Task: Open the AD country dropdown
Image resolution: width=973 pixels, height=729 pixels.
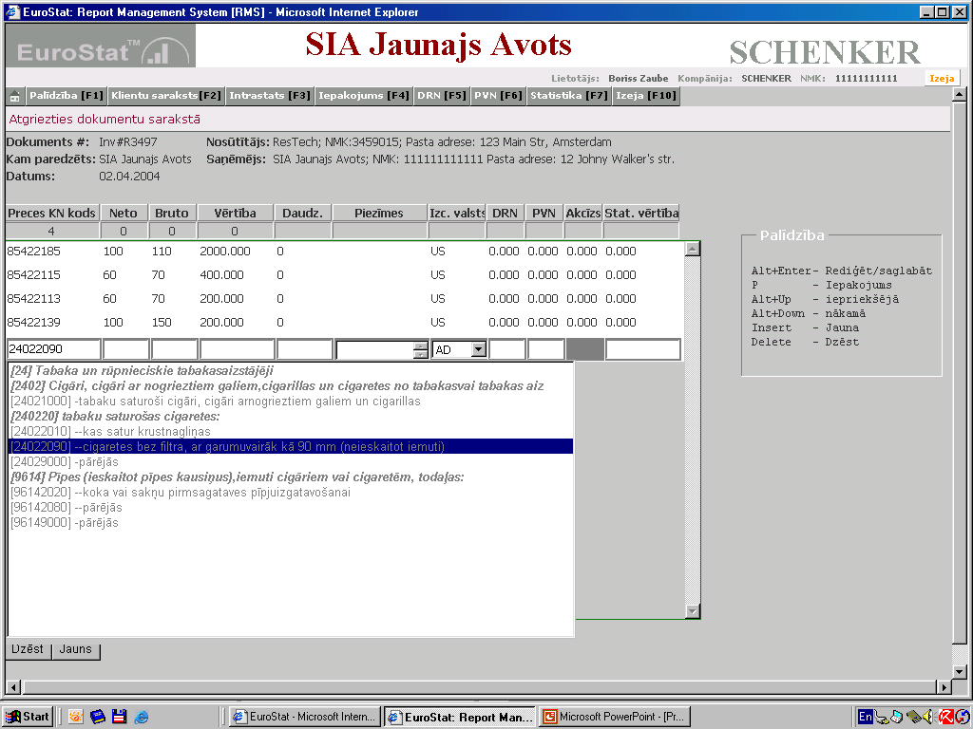Action: [x=478, y=349]
